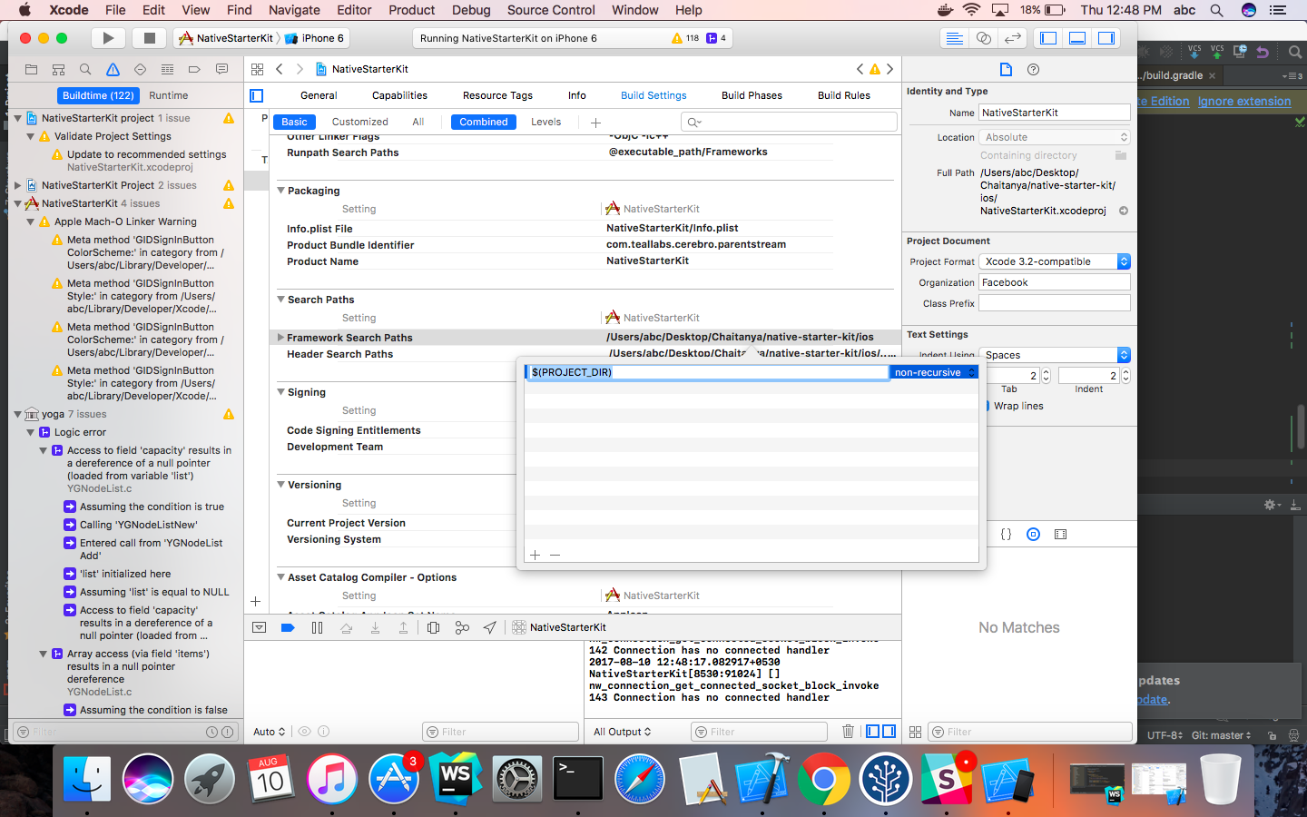This screenshot has width=1307, height=817.
Task: Select the Combined build settings toggle
Action: pyautogui.click(x=483, y=121)
